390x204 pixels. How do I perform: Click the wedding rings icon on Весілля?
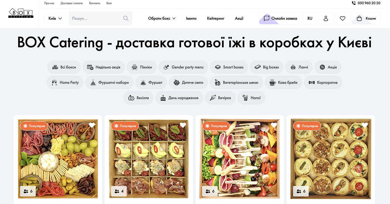coord(131,97)
